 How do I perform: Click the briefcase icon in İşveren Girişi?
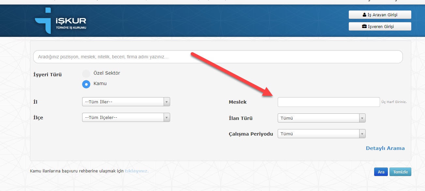point(364,26)
